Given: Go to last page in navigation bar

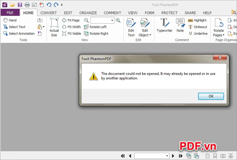Looking at the screenshot, I should [180, 156].
